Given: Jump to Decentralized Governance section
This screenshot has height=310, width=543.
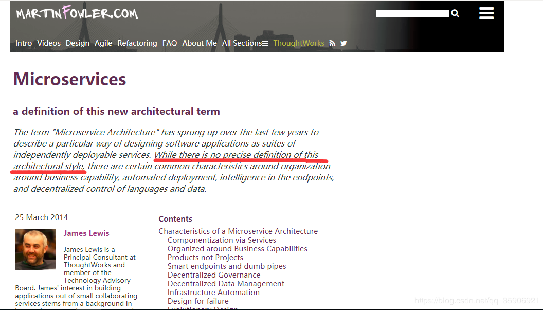Looking at the screenshot, I should (214, 275).
